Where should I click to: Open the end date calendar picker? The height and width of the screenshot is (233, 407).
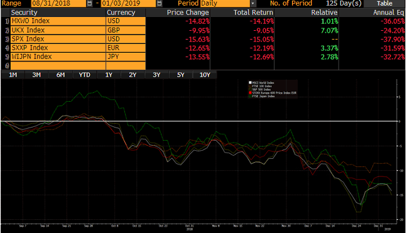160,3
